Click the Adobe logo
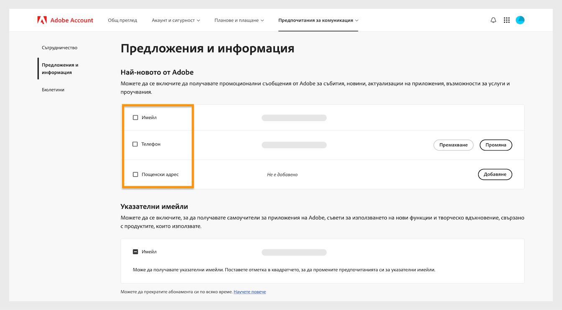562x310 pixels. (41, 19)
